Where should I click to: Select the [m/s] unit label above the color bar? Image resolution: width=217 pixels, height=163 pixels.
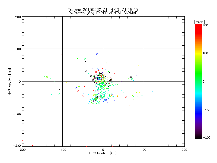point(199,22)
